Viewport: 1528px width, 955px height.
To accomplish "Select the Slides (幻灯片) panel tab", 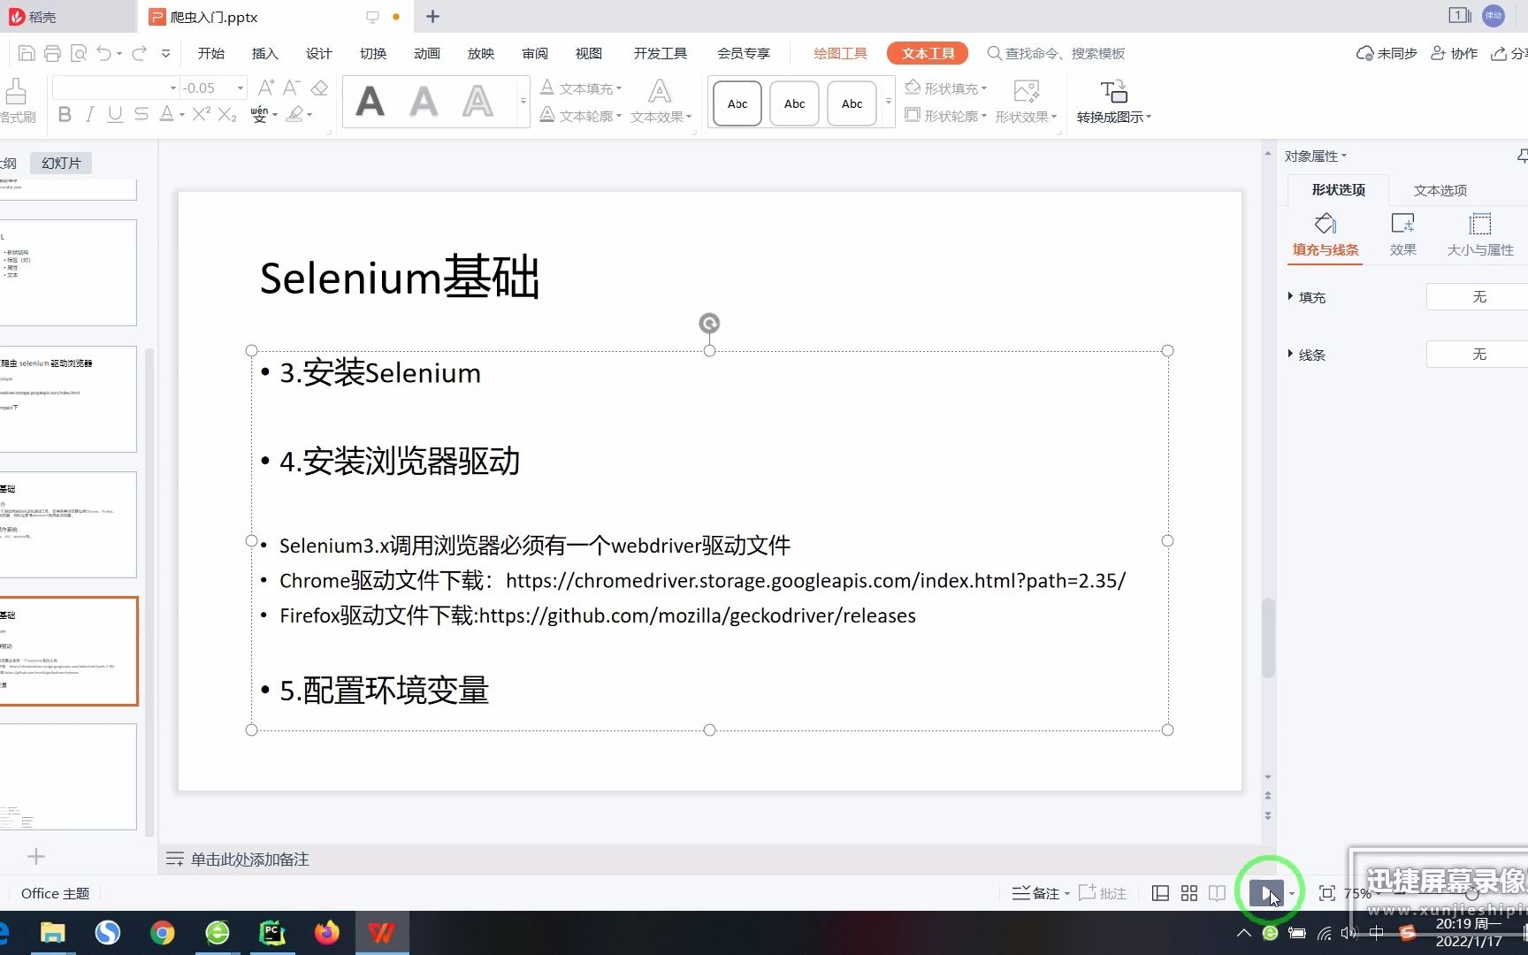I will click(x=61, y=163).
